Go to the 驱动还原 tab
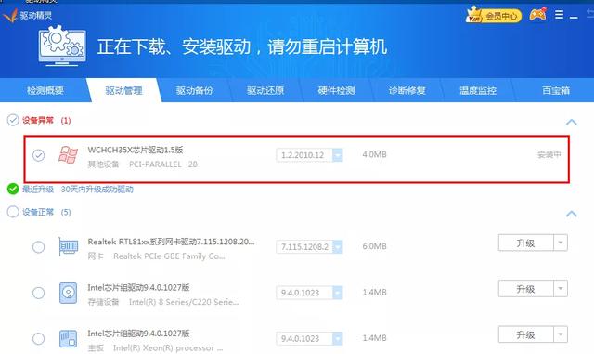The image size is (594, 354). click(265, 90)
